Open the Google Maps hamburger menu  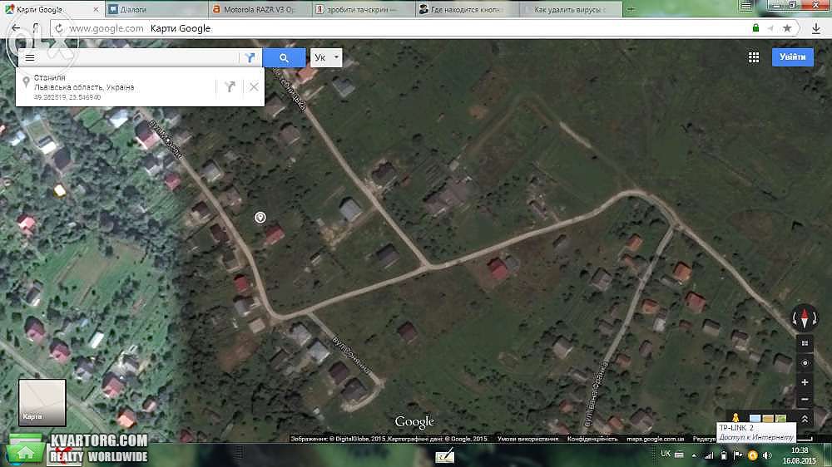coord(30,57)
